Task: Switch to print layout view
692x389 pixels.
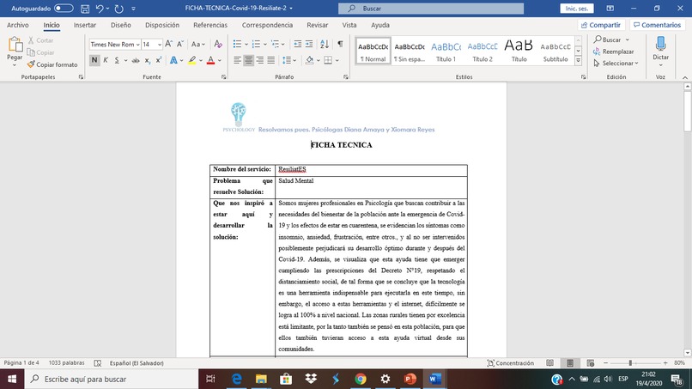Action: pos(570,363)
